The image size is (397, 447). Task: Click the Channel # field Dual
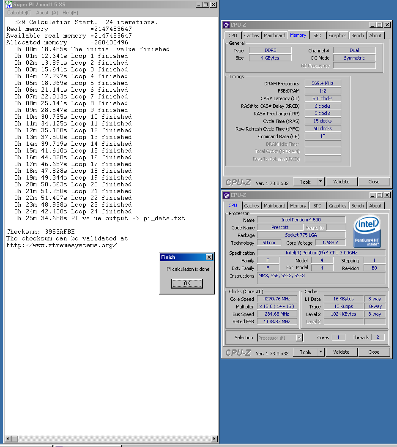point(354,50)
